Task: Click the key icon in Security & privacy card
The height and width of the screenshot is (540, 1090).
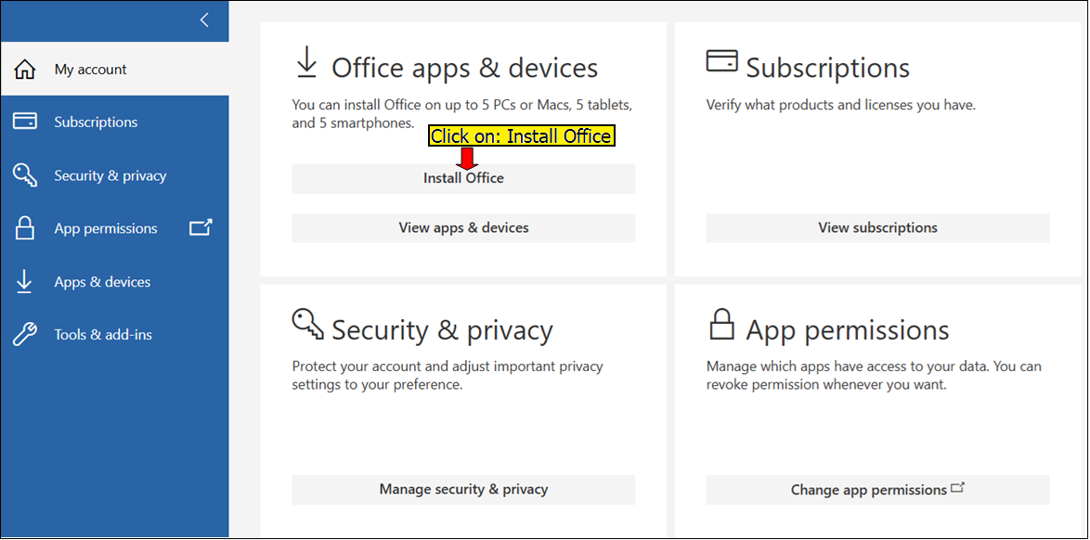Action: [308, 325]
